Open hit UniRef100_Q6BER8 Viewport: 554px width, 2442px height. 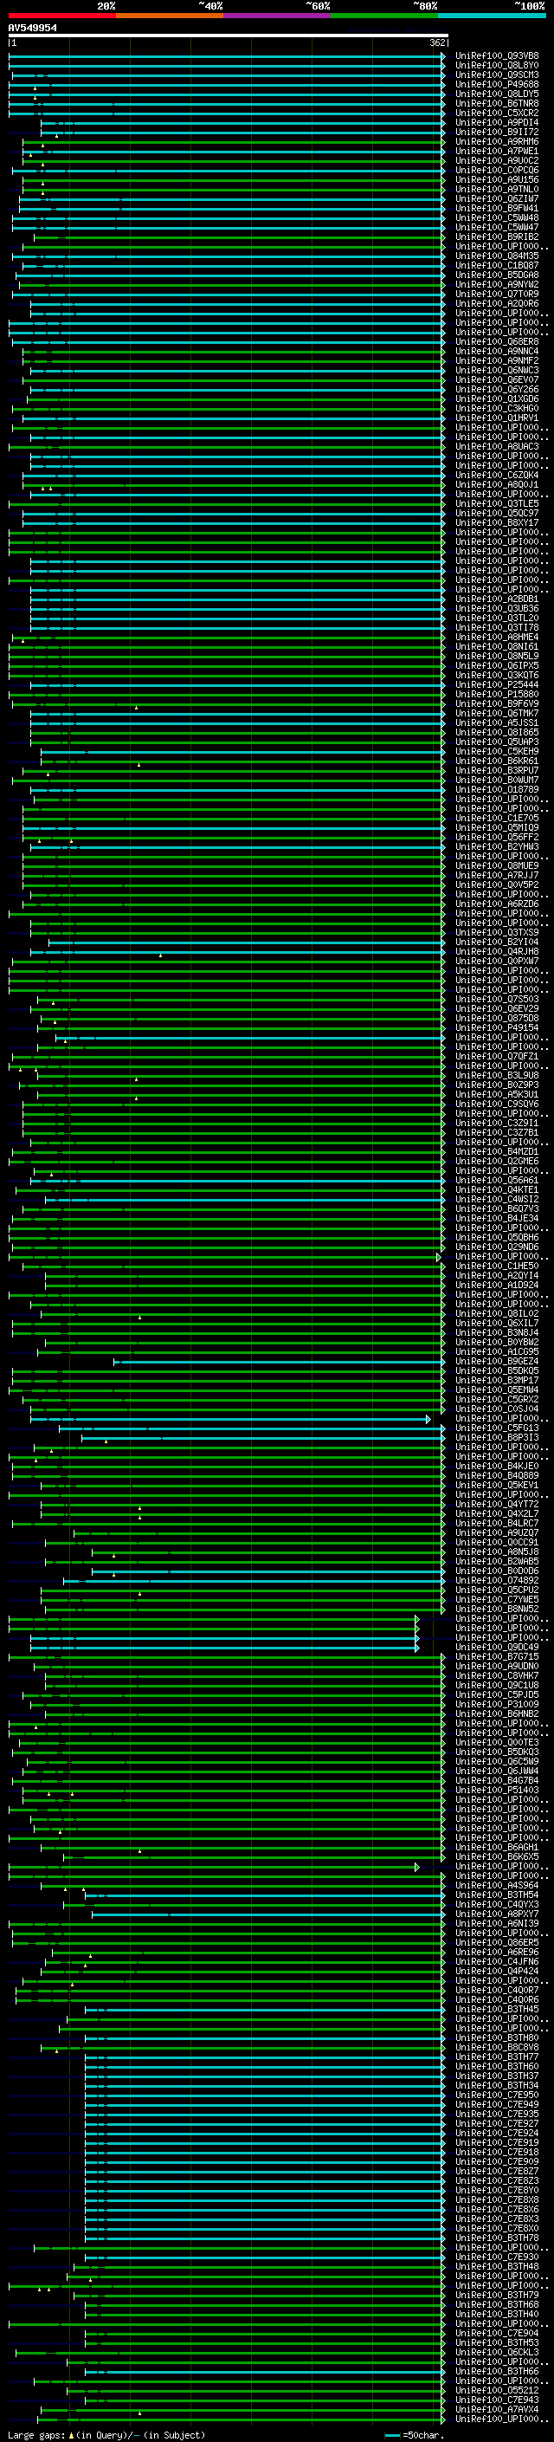pos(496,341)
